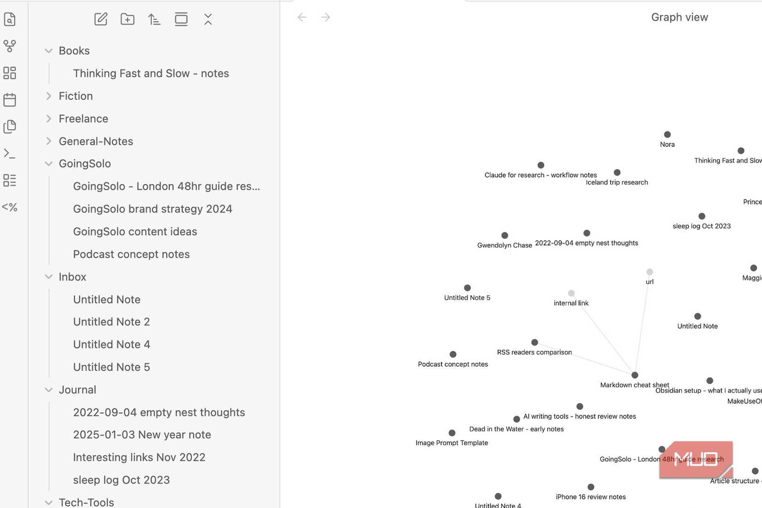This screenshot has height=508, width=762.
Task: Expand the Fiction folder
Action: tap(48, 96)
